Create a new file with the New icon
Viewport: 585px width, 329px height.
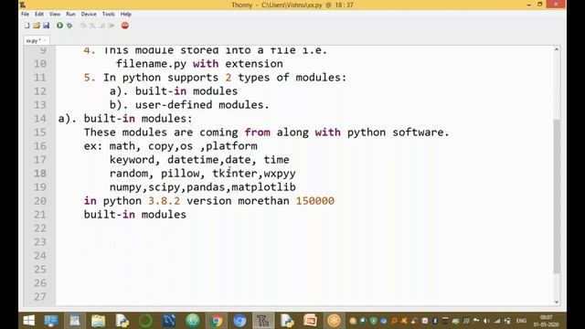[x=27, y=26]
